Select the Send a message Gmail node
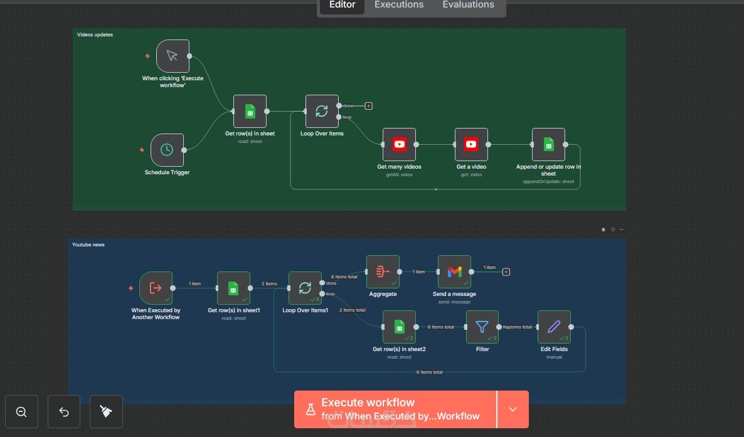This screenshot has height=437, width=744. [x=455, y=272]
